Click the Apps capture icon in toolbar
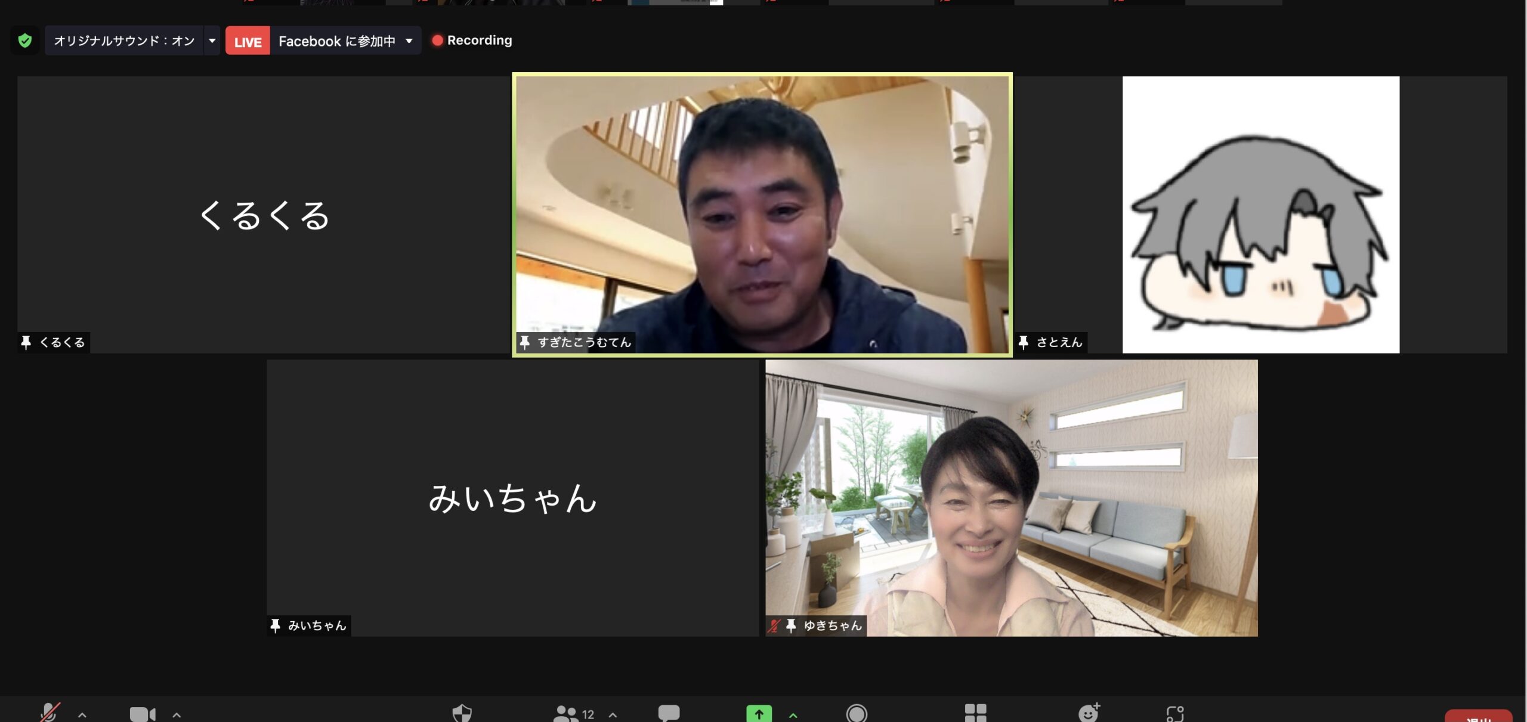This screenshot has width=1527, height=722. [x=1174, y=714]
